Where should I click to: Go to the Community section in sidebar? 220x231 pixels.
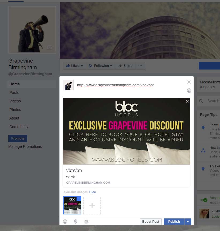click(19, 127)
